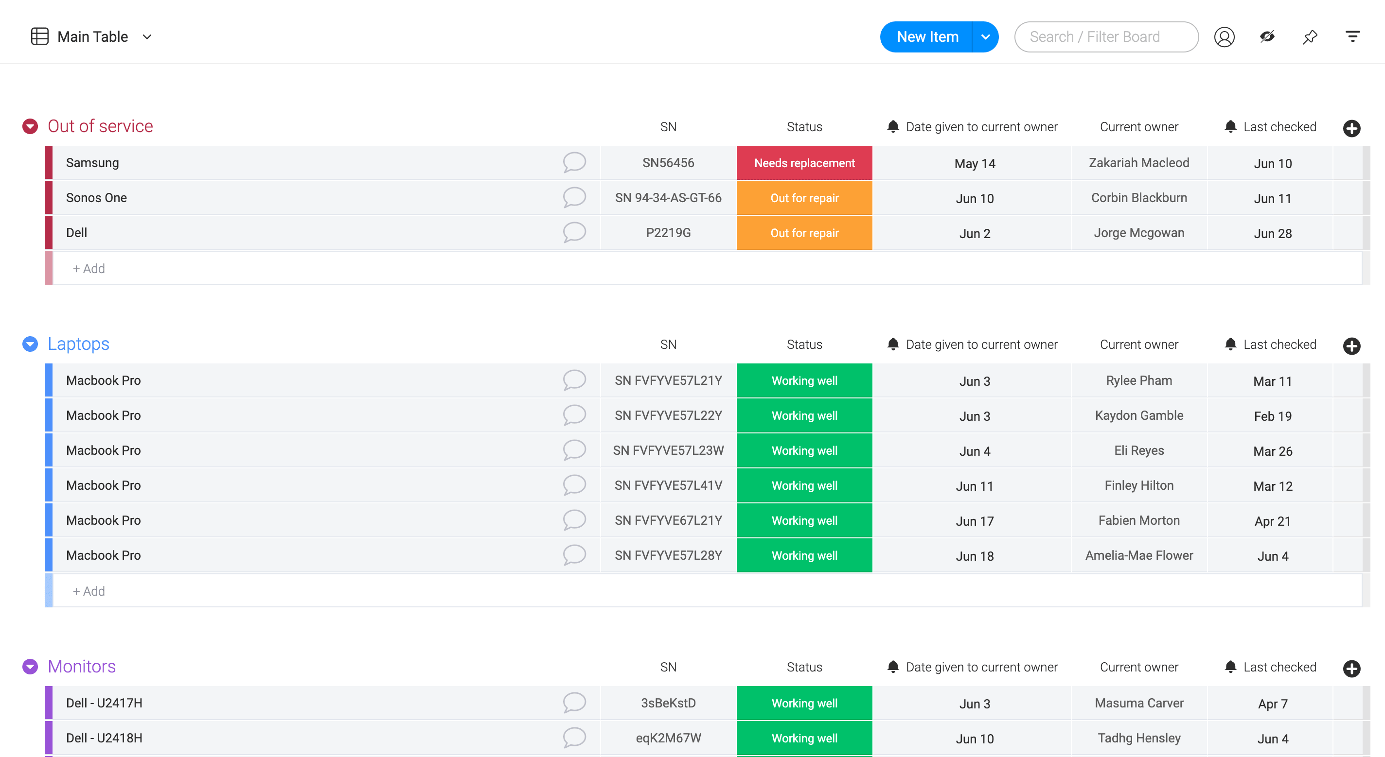Click + Add under Laptops group
Viewport: 1385px width, 757px height.
click(x=89, y=591)
